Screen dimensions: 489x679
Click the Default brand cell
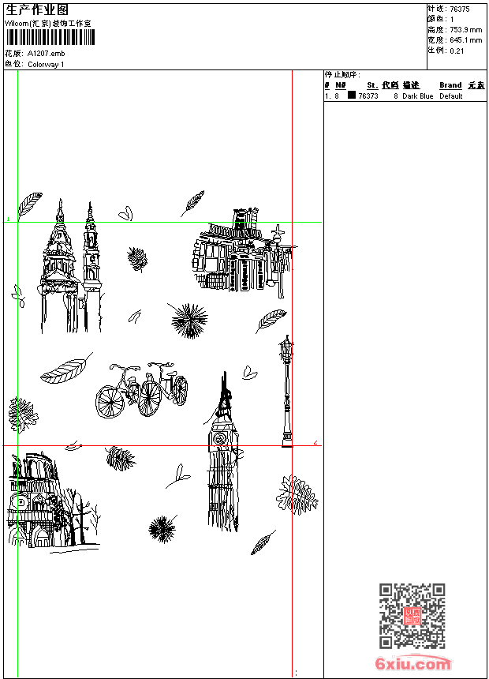point(451,96)
